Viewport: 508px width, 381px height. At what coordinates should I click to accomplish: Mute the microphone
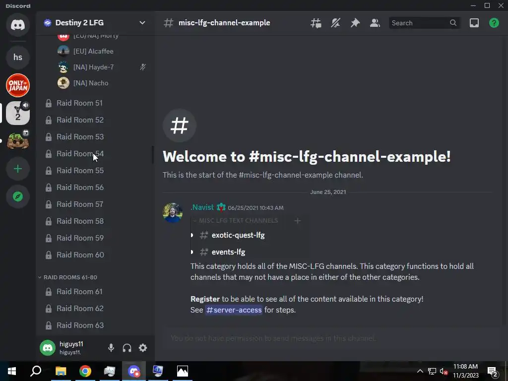pos(111,348)
